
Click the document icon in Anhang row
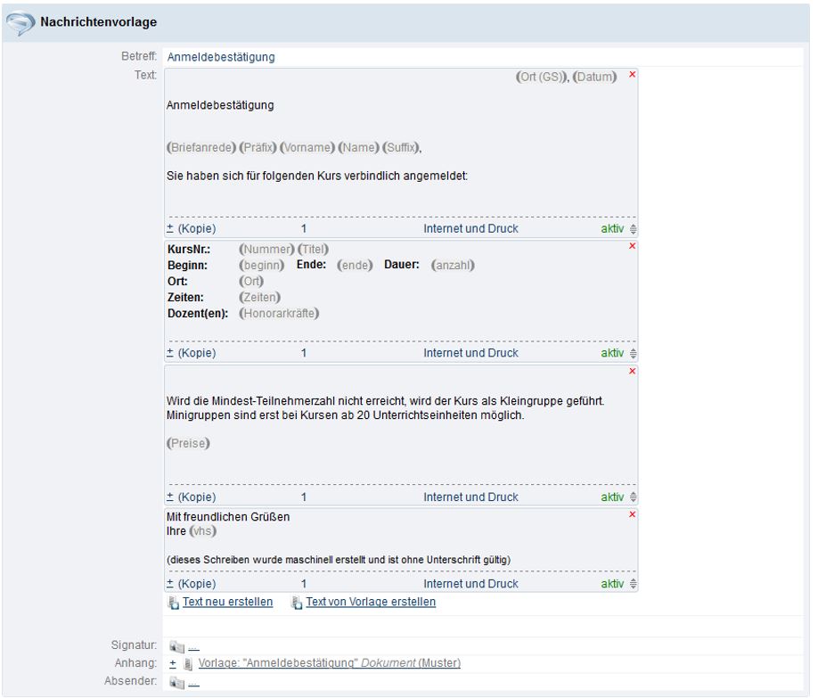coord(187,663)
